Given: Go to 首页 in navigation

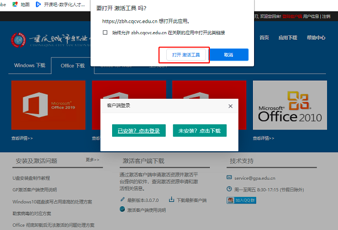Looking at the screenshot, I should coord(264,38).
